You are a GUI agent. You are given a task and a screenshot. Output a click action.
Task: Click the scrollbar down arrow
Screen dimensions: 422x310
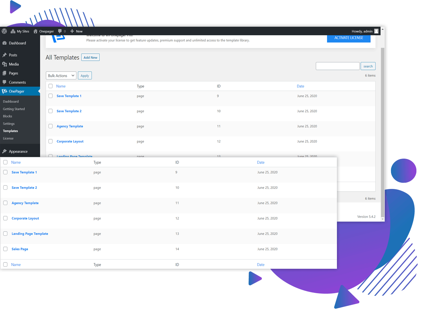click(382, 219)
